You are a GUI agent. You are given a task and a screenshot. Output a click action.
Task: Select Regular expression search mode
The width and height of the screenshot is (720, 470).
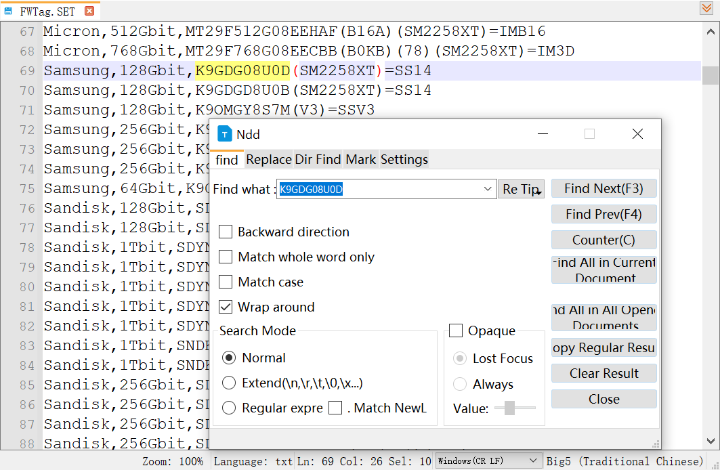pyautogui.click(x=229, y=408)
